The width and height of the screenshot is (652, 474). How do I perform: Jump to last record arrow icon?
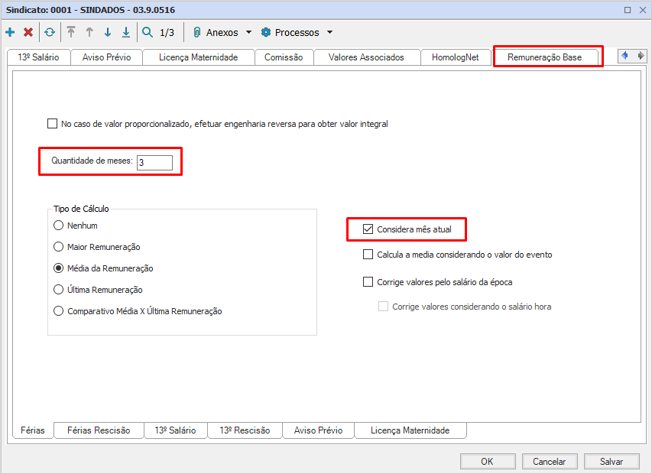(x=126, y=32)
